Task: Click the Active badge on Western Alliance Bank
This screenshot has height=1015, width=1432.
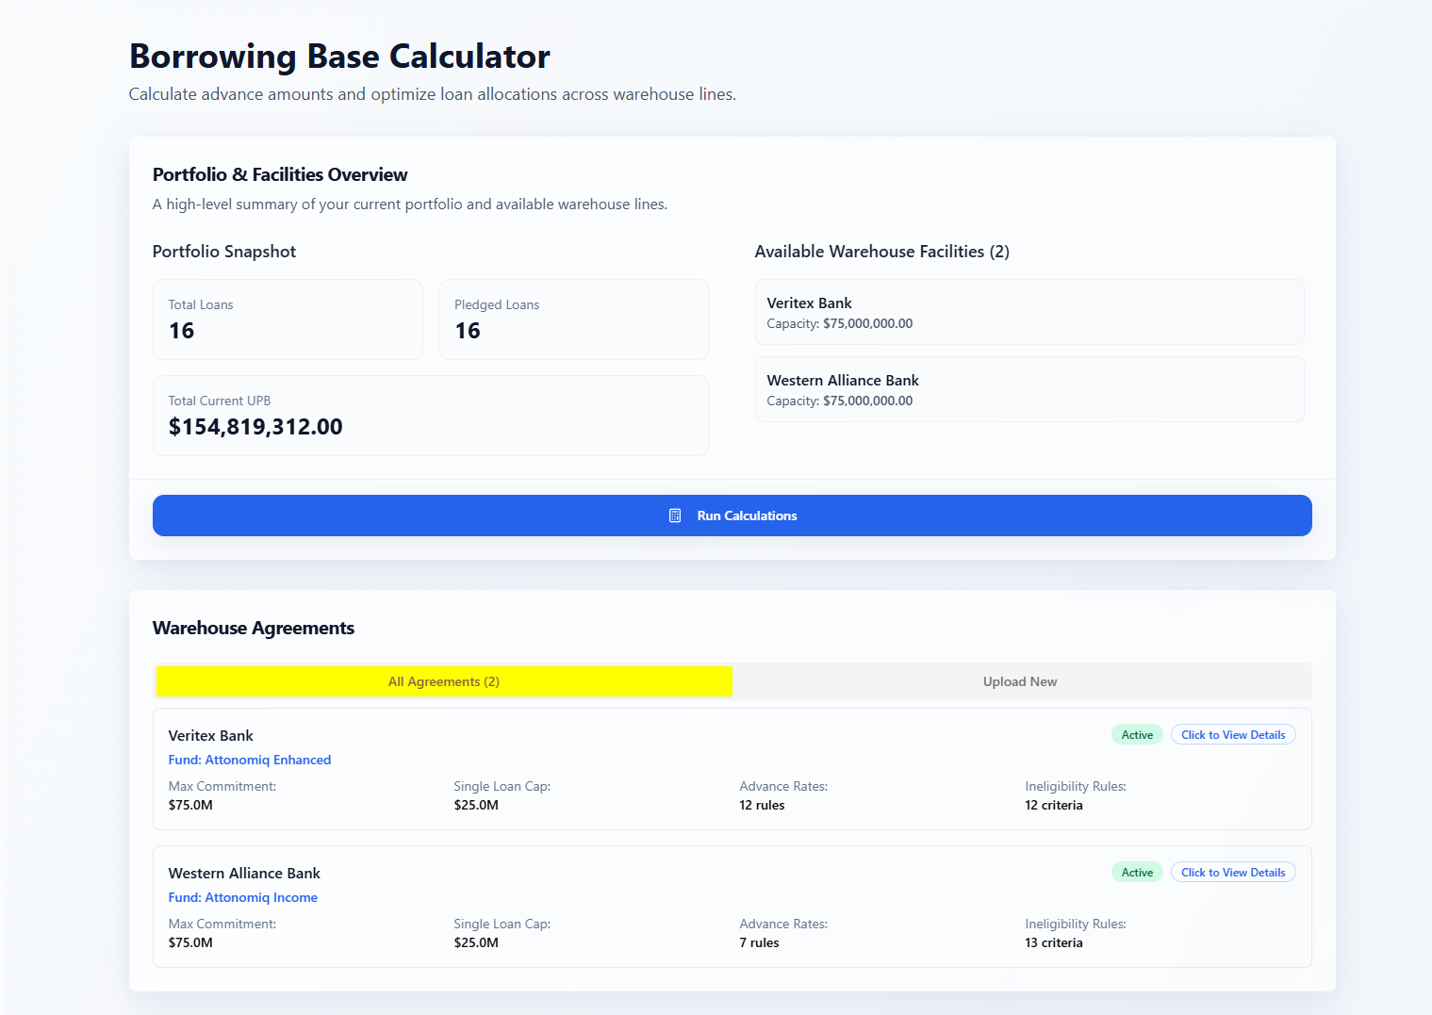Action: (1137, 873)
